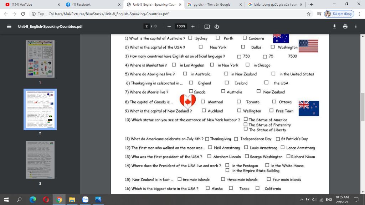Click the Unit-8 document title text
Viewport: 365px width, 205px height.
click(x=50, y=26)
